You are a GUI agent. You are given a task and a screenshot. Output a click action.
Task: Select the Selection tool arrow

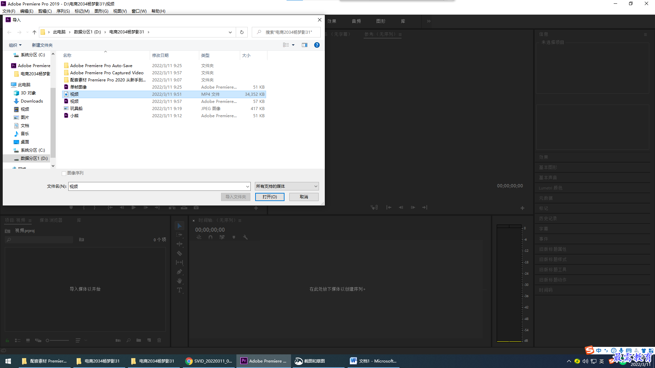pos(179,226)
